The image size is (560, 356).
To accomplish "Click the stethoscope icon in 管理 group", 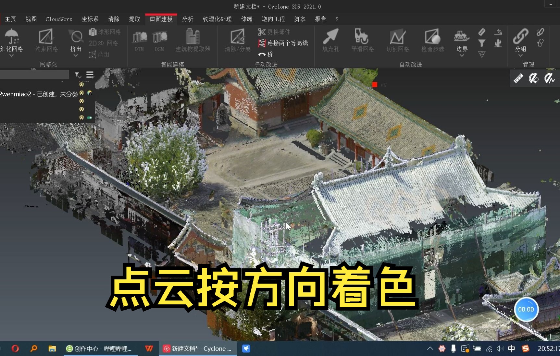I will [x=540, y=43].
